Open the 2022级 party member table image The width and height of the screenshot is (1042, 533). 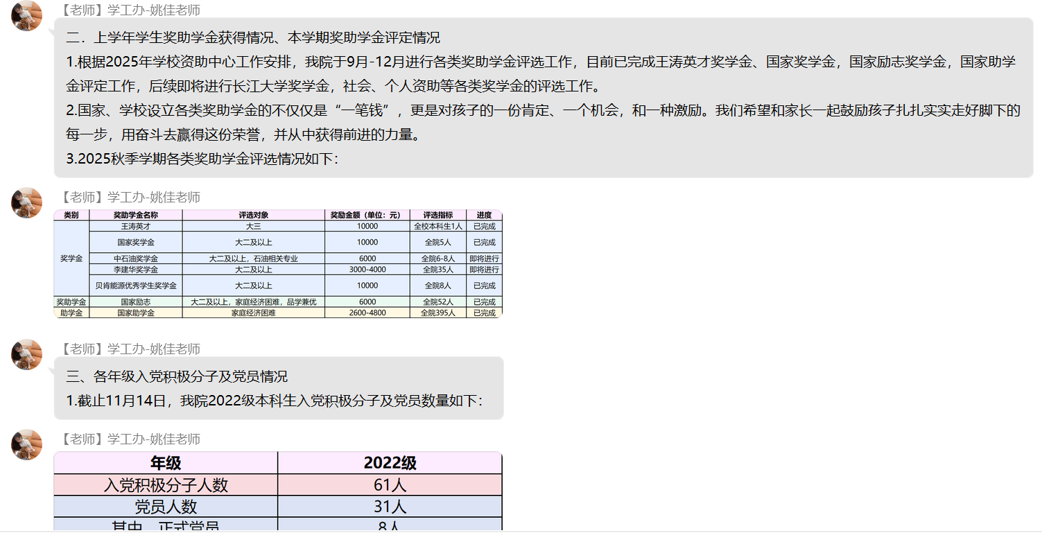pos(277,491)
